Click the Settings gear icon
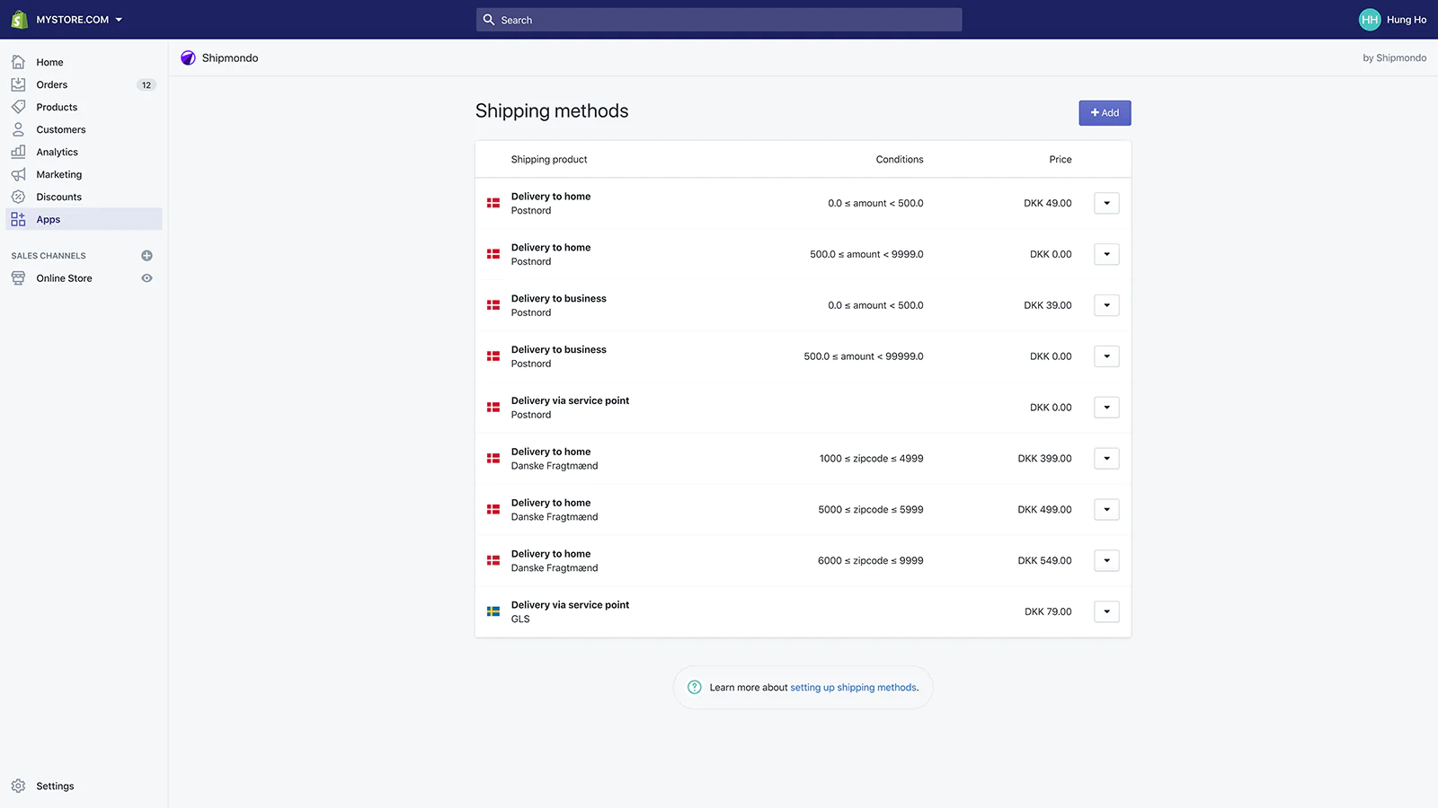This screenshot has height=808, width=1438. [18, 786]
